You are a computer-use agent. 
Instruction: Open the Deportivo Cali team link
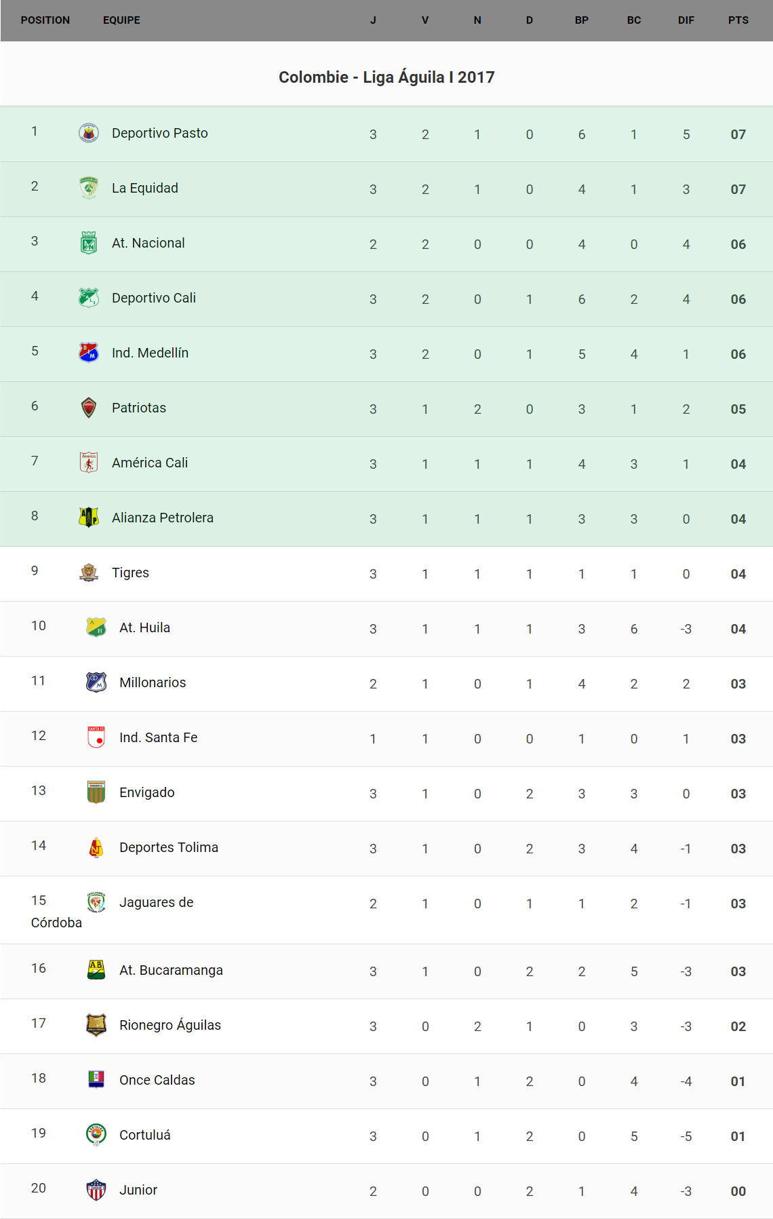(153, 298)
